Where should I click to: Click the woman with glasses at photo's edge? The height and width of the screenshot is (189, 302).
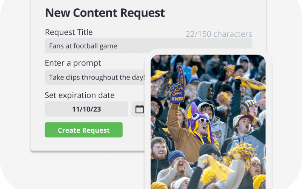(256, 167)
